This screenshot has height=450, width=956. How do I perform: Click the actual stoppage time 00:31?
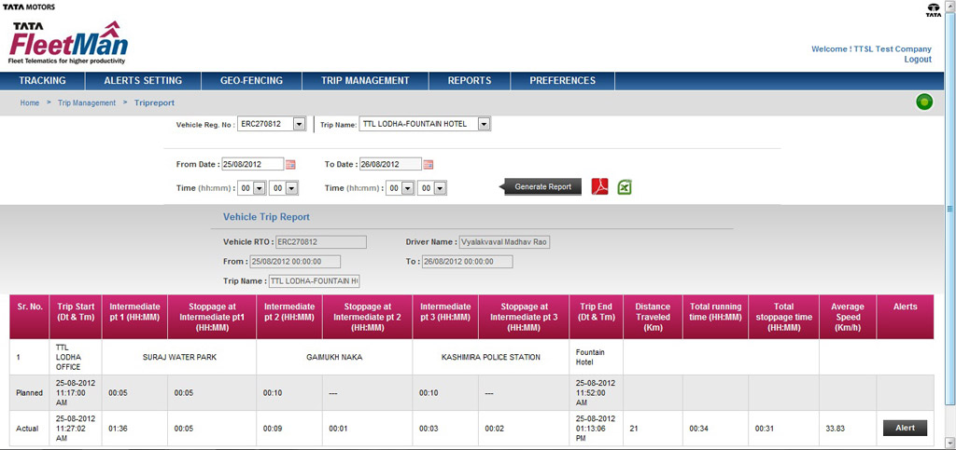click(x=765, y=429)
